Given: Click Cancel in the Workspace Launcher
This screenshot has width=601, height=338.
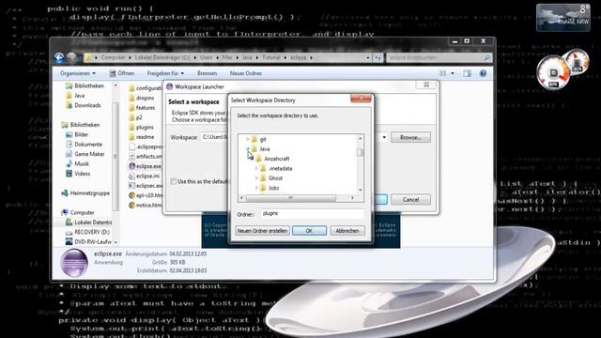Looking at the screenshot, I should (410, 199).
